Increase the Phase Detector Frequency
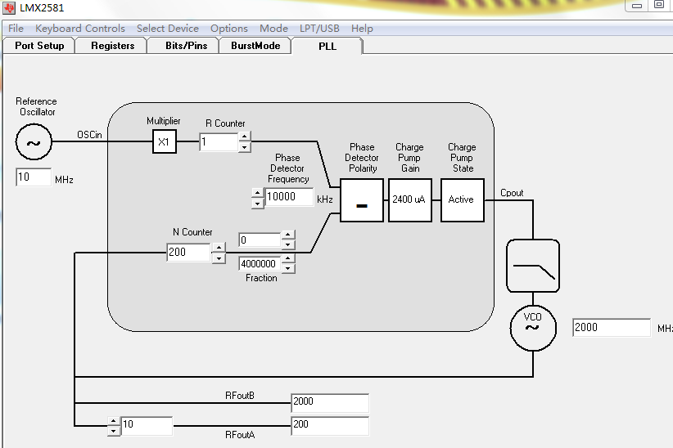The image size is (673, 448). tap(257, 192)
